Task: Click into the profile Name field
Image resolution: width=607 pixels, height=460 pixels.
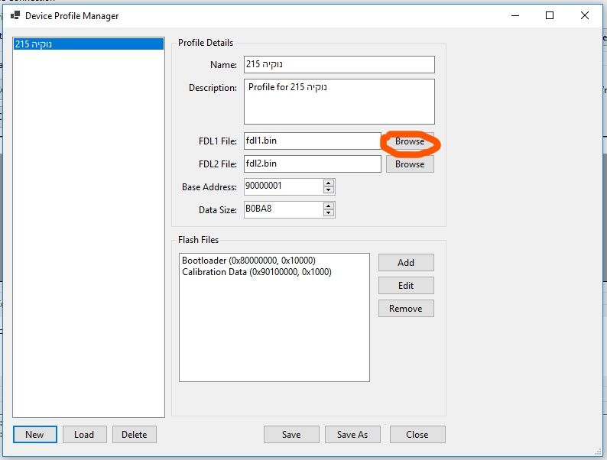Action: pyautogui.click(x=339, y=65)
